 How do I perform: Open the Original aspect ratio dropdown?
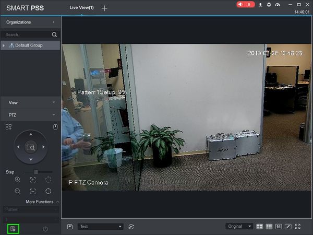[x=239, y=227]
